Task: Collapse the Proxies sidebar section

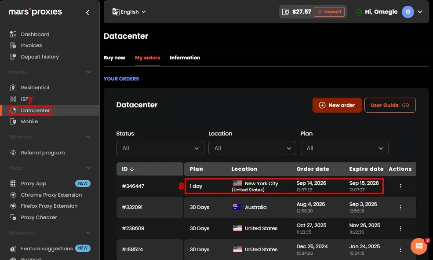Action: point(88,72)
